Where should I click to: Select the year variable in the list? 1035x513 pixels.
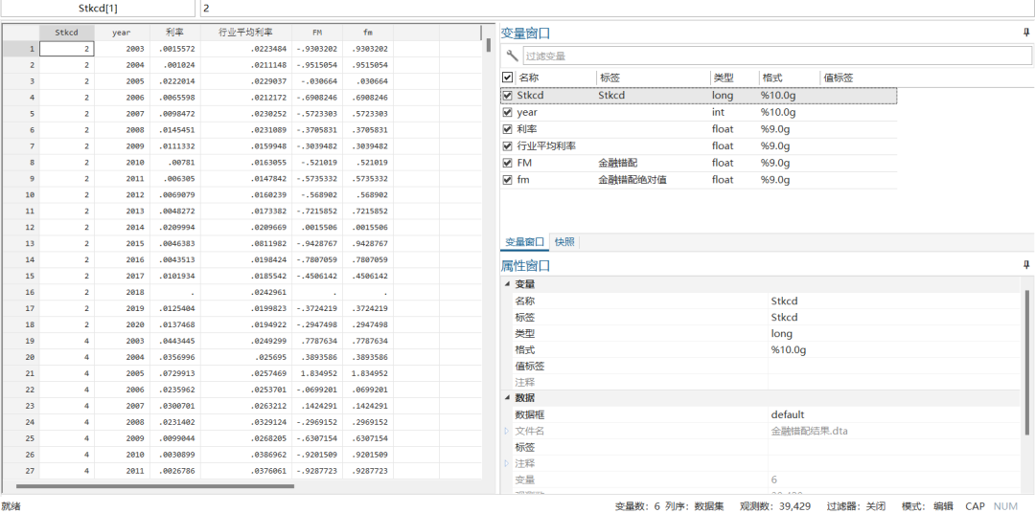(527, 112)
